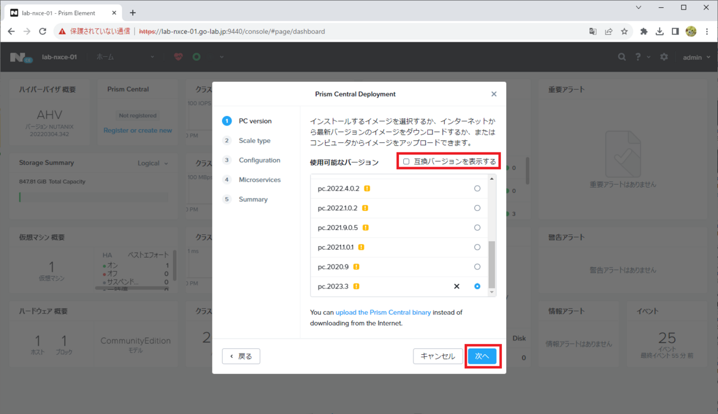This screenshot has height=414, width=718.
Task: Click the translate page icon in address bar
Action: (593, 31)
